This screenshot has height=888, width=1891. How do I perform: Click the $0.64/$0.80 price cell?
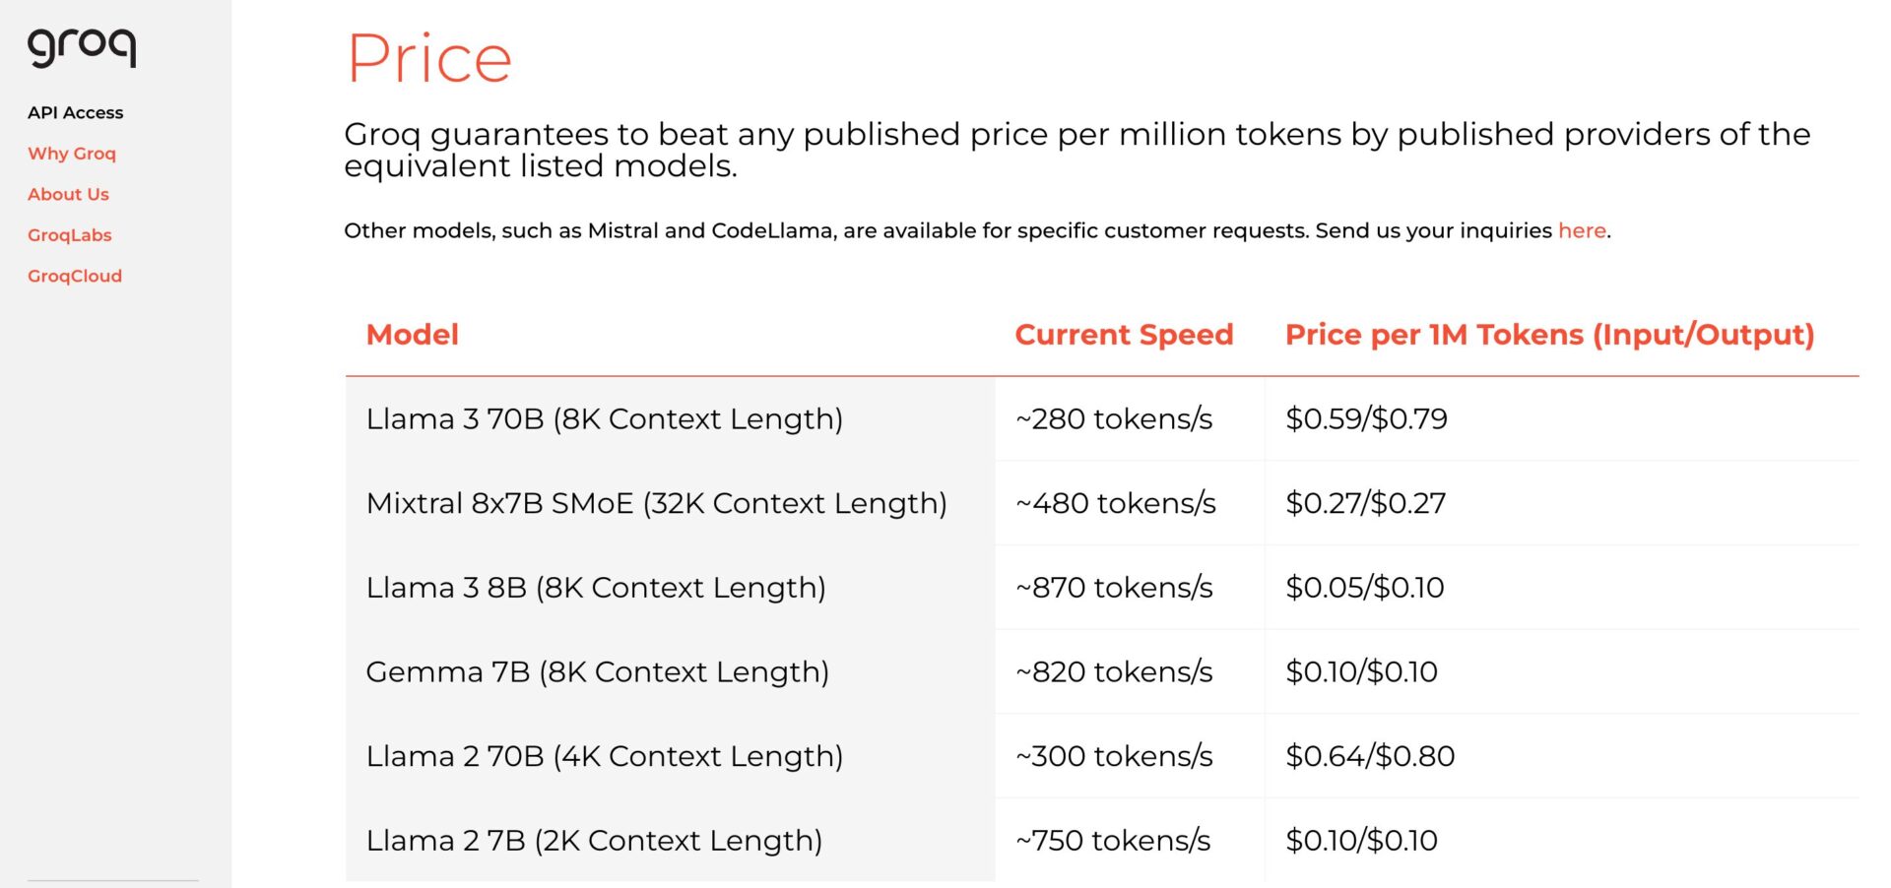pyautogui.click(x=1370, y=756)
